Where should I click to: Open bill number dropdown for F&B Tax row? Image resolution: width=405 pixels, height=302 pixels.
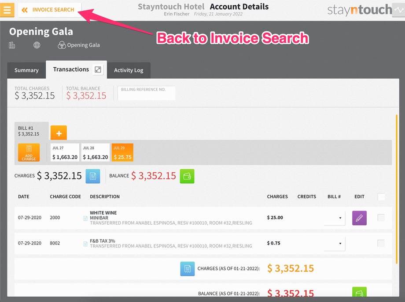coord(335,244)
